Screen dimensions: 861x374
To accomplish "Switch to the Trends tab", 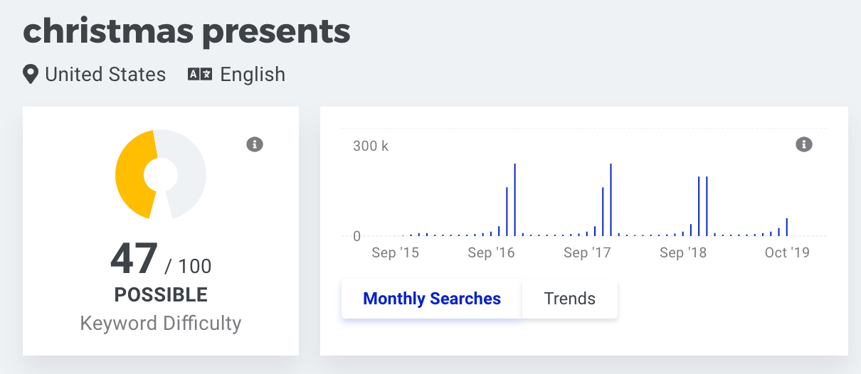I will point(570,299).
